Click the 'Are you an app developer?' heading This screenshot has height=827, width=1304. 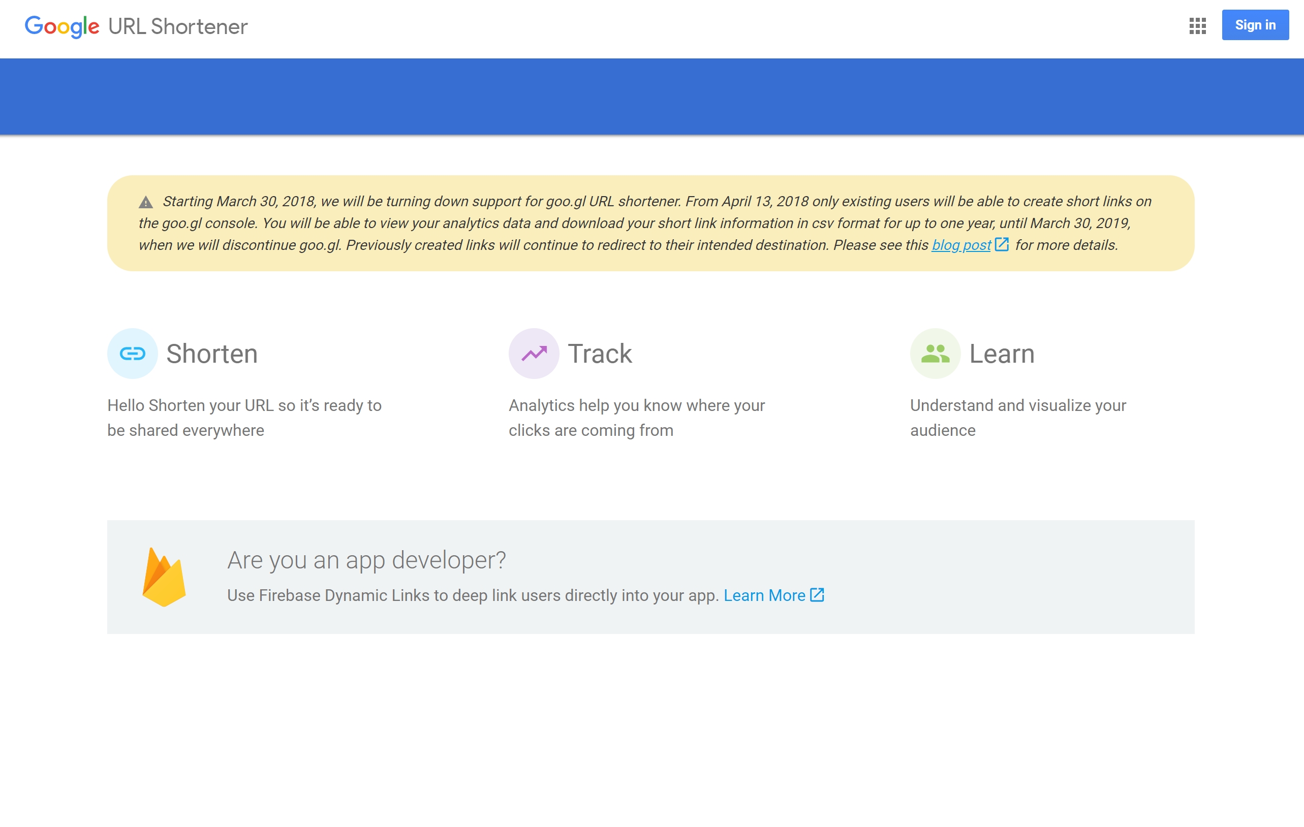(x=366, y=560)
